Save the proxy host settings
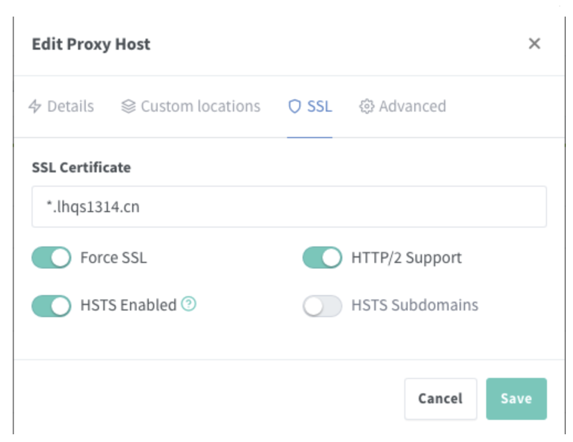 click(516, 399)
